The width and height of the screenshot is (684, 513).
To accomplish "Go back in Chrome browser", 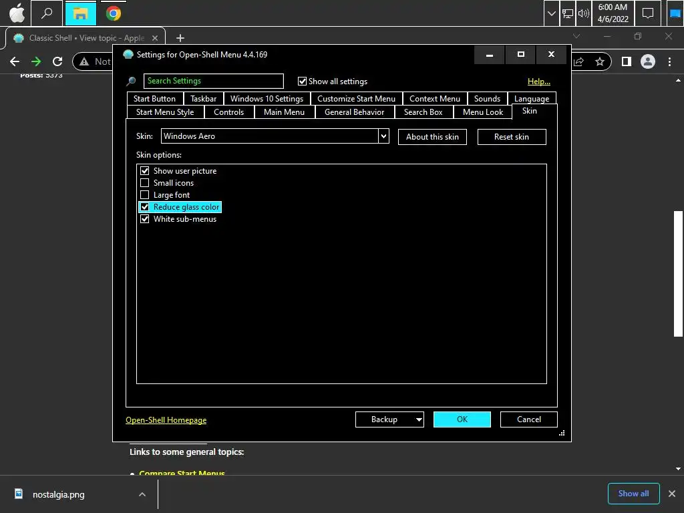I will point(15,61).
